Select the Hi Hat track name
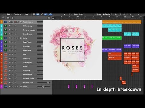Viewport: 145px width, 108px height. pyautogui.click(x=25, y=66)
